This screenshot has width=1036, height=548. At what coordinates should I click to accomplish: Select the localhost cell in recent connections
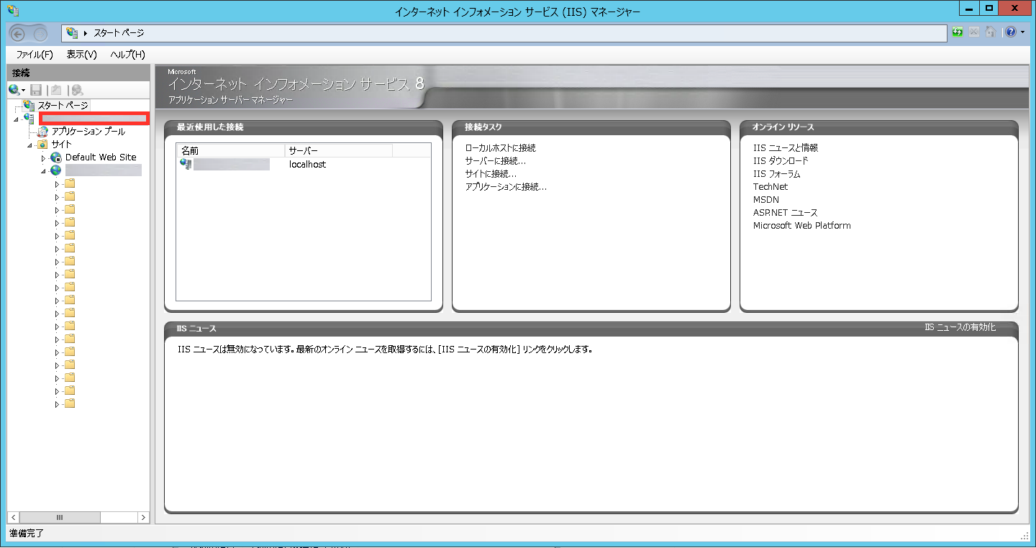click(x=307, y=164)
